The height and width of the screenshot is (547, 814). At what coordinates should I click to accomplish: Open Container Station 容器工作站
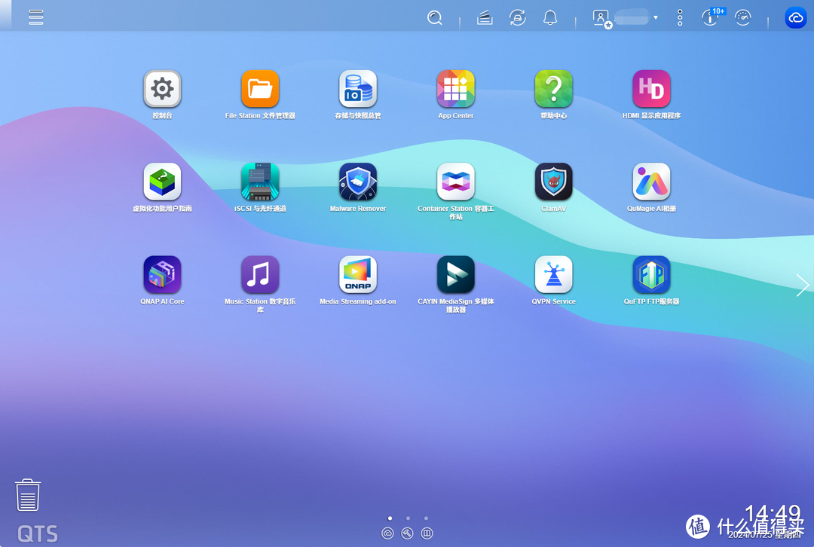[x=456, y=182]
